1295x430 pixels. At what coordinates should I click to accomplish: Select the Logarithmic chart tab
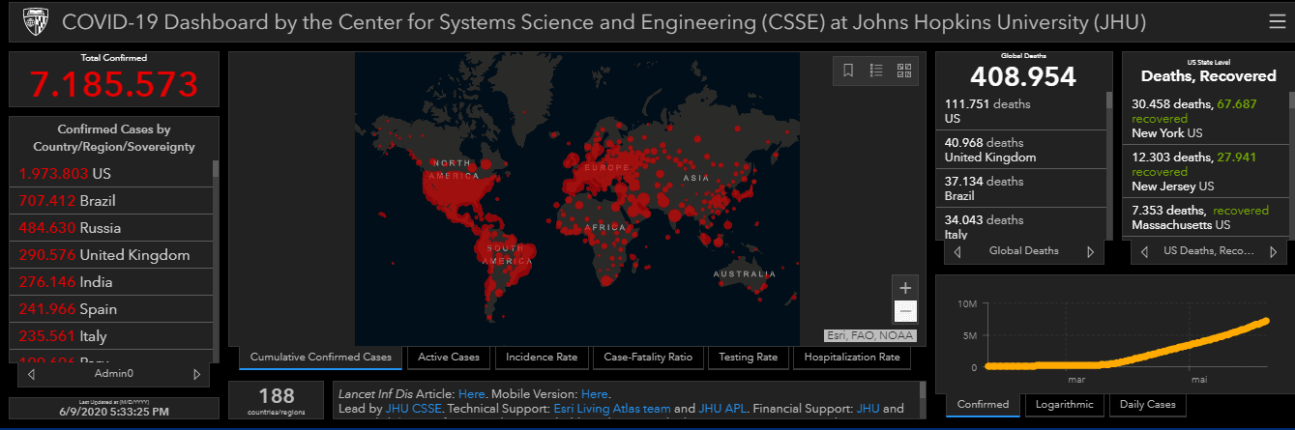(x=1065, y=405)
